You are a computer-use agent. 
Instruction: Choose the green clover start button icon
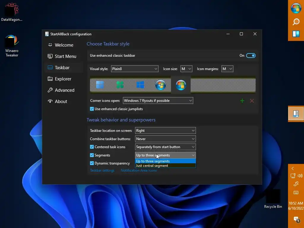pyautogui.click(x=120, y=85)
